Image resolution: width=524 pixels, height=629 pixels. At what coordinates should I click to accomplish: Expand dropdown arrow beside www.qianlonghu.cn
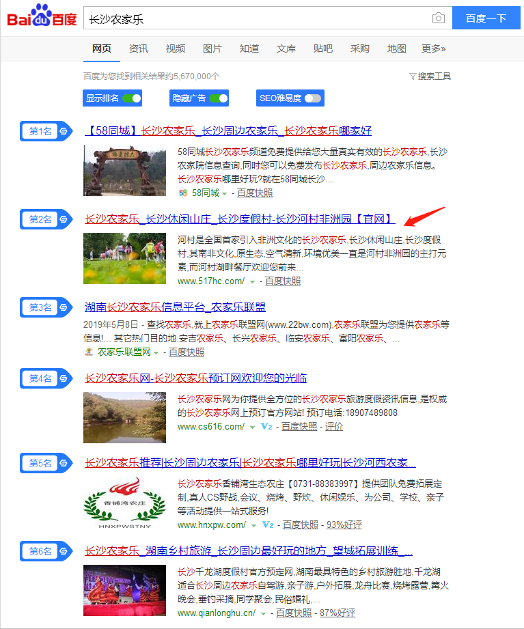[263, 614]
